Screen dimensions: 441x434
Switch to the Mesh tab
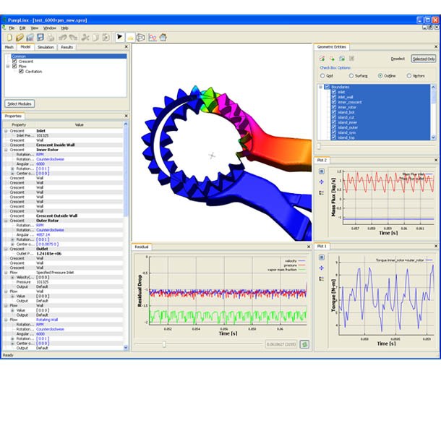[x=9, y=47]
